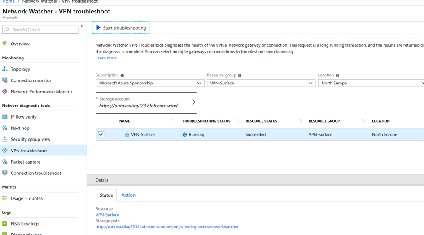This screenshot has width=424, height=235.
Task: Click the North Europe location table cell
Action: tap(385, 134)
